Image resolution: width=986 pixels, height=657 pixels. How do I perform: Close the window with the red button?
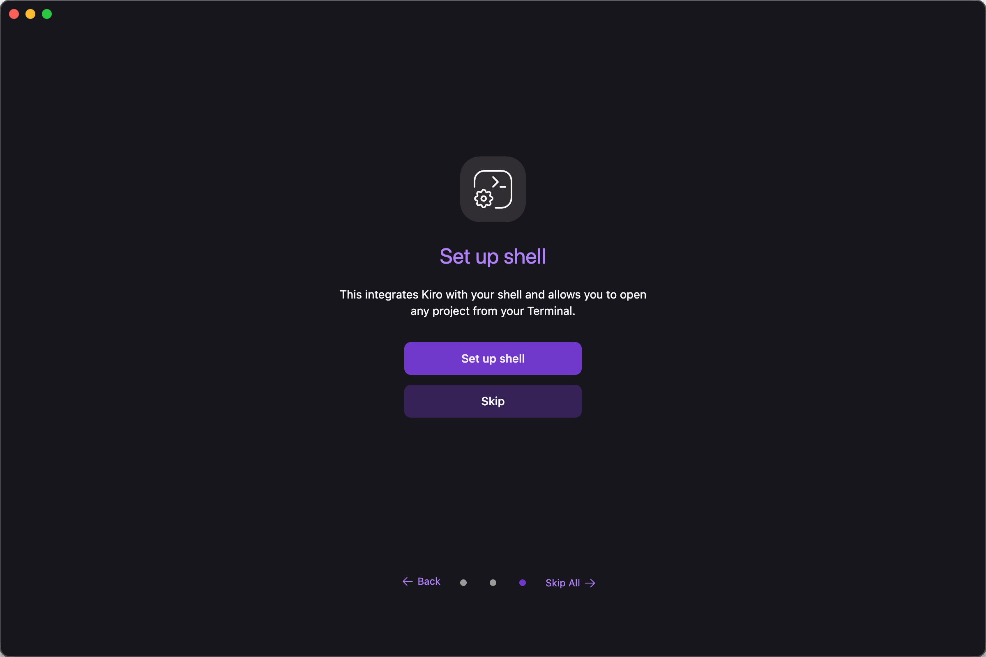(x=14, y=14)
